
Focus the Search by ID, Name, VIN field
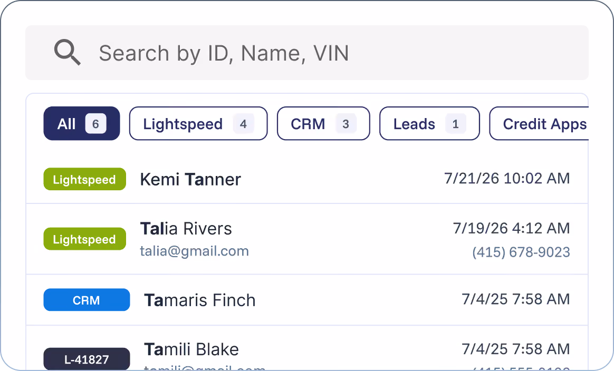click(306, 53)
